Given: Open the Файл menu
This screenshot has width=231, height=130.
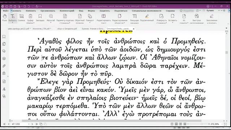Looking at the screenshot, I should click(6, 11).
